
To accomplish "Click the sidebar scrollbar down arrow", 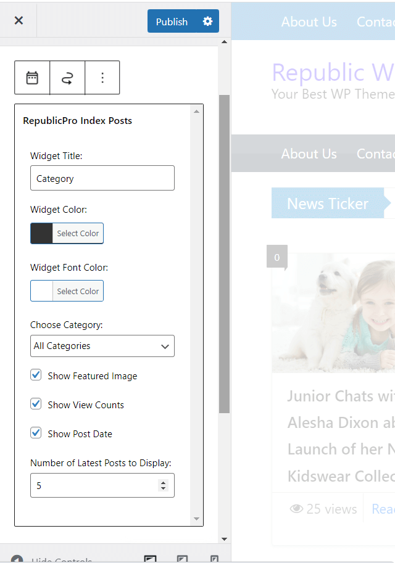I will [224, 539].
